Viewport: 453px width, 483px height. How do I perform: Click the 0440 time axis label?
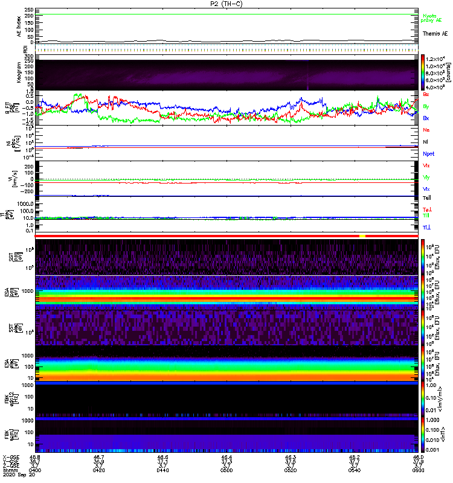(x=162, y=470)
